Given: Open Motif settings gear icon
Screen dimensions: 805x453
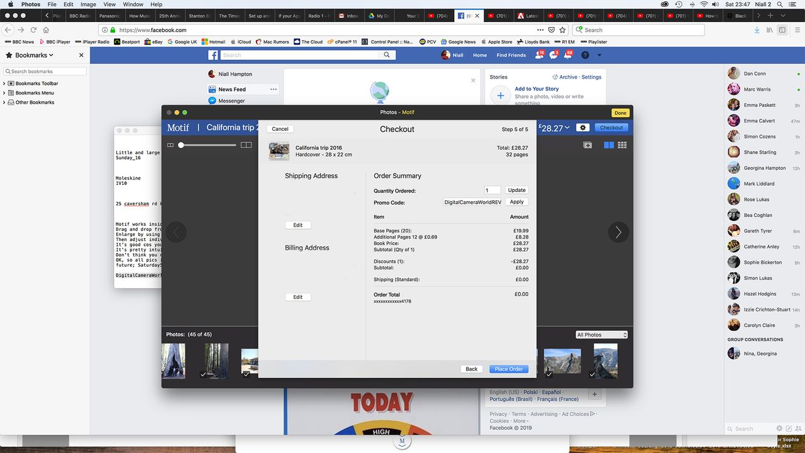Looking at the screenshot, I should coord(583,128).
